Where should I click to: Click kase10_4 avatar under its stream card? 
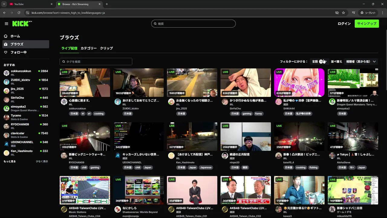278,156
